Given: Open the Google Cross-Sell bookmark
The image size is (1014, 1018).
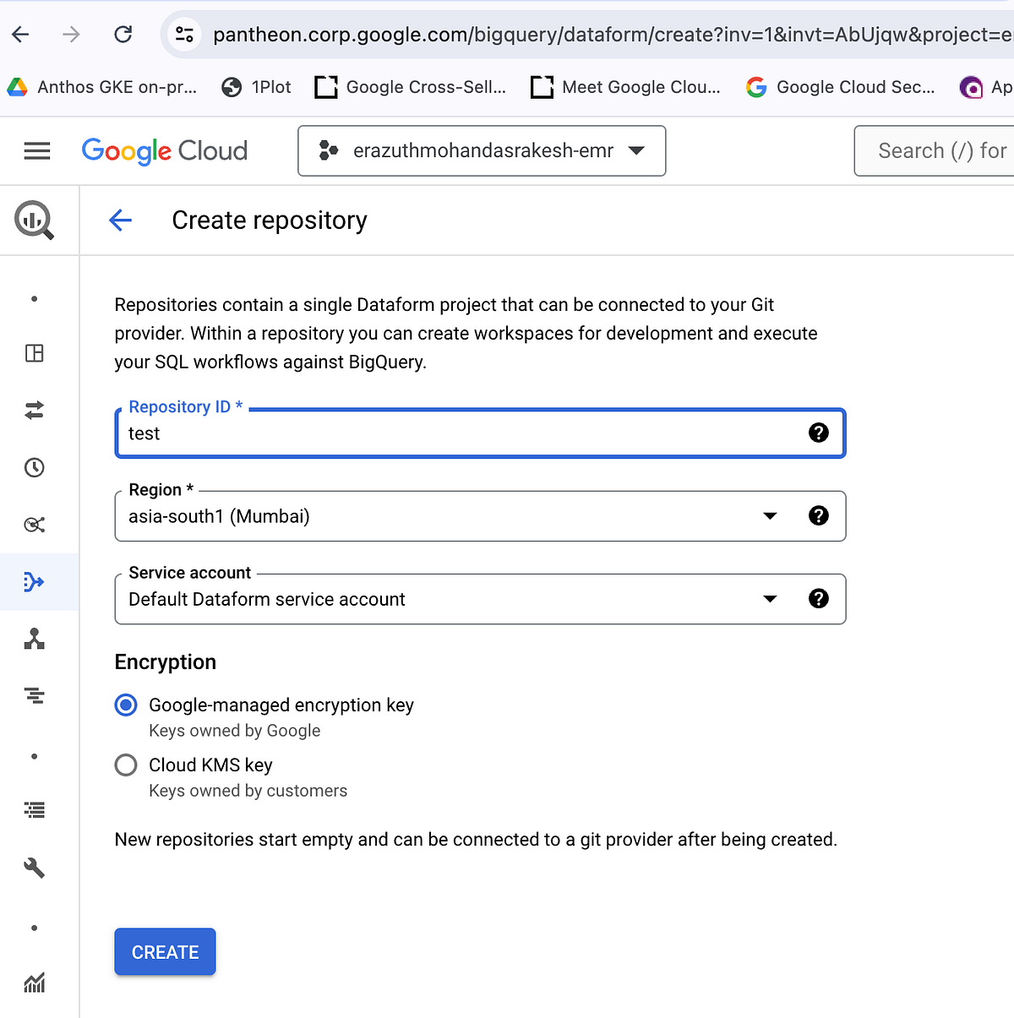Looking at the screenshot, I should point(410,86).
